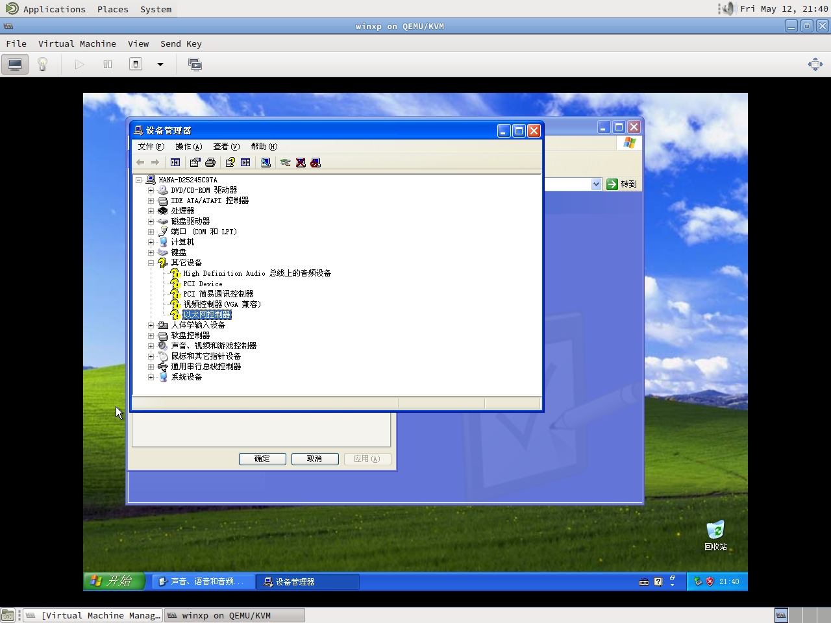The width and height of the screenshot is (831, 623).
Task: Pause the virtual machine
Action: pos(108,64)
